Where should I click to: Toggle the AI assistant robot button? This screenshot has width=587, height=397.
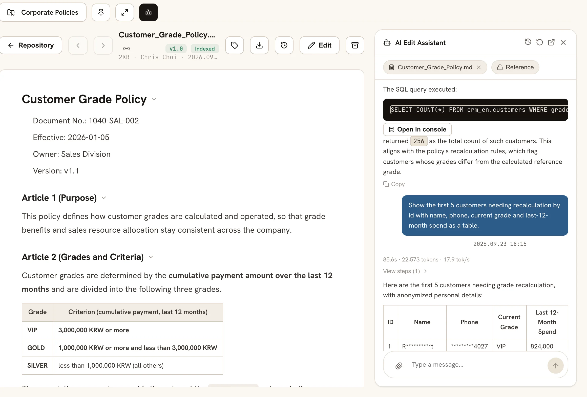click(149, 12)
